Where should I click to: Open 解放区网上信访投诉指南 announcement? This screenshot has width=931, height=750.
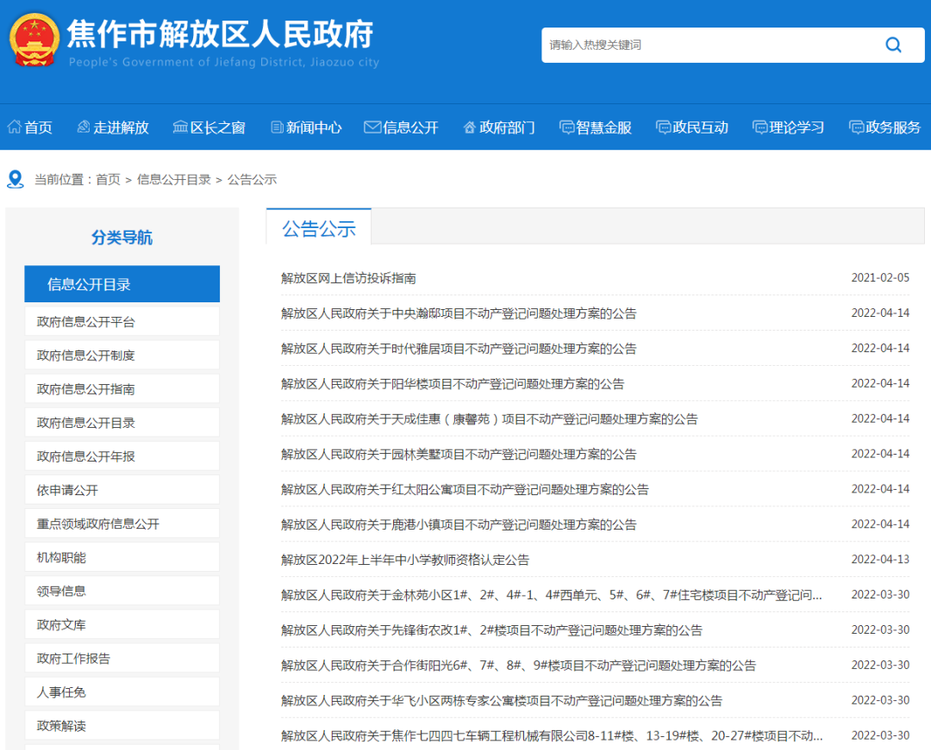(348, 278)
